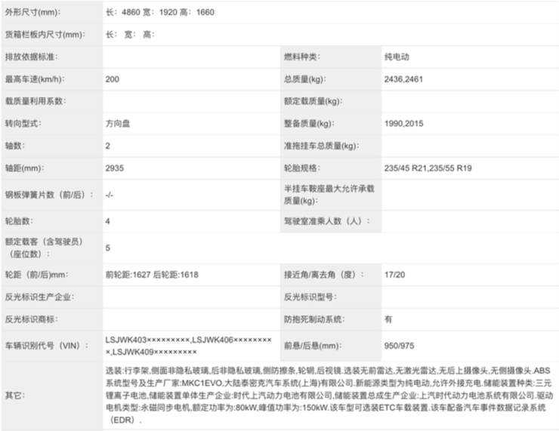This screenshot has width=559, height=431.
Task: Select the curb weight value 1990,2015
Action: coord(404,124)
